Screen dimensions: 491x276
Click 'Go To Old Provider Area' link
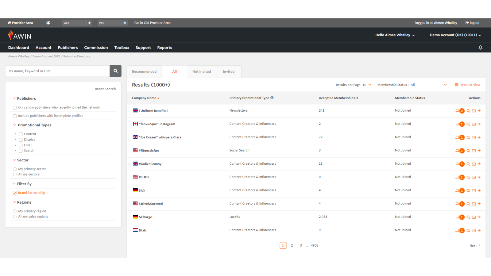pyautogui.click(x=153, y=23)
